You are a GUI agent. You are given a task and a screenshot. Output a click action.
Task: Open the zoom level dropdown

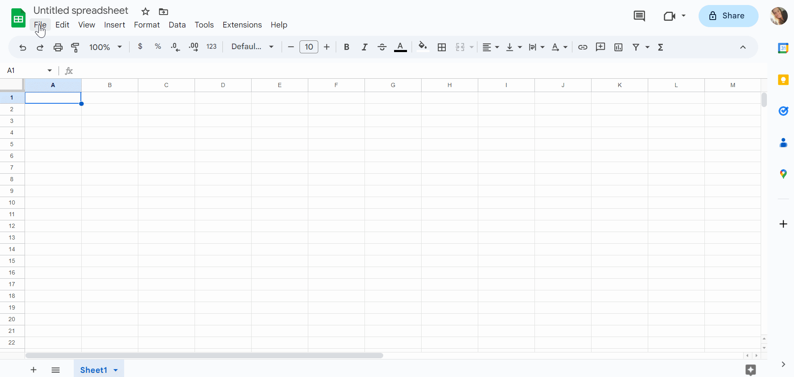[105, 47]
